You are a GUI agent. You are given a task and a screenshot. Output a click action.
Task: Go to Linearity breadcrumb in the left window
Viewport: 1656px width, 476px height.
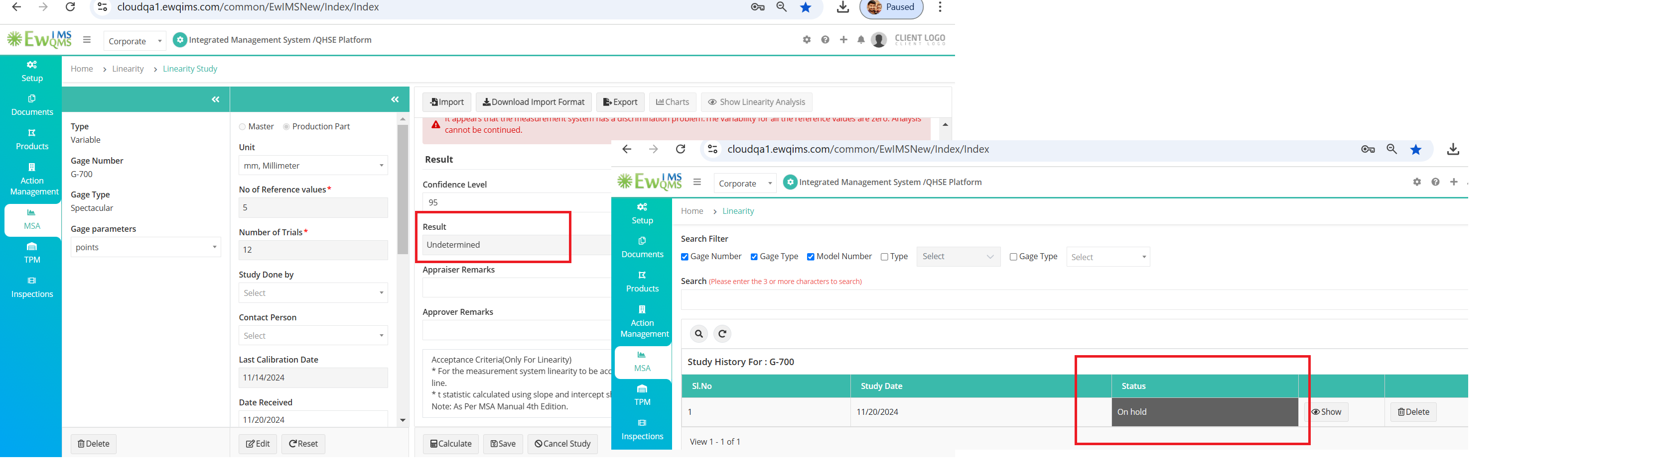pyautogui.click(x=128, y=69)
